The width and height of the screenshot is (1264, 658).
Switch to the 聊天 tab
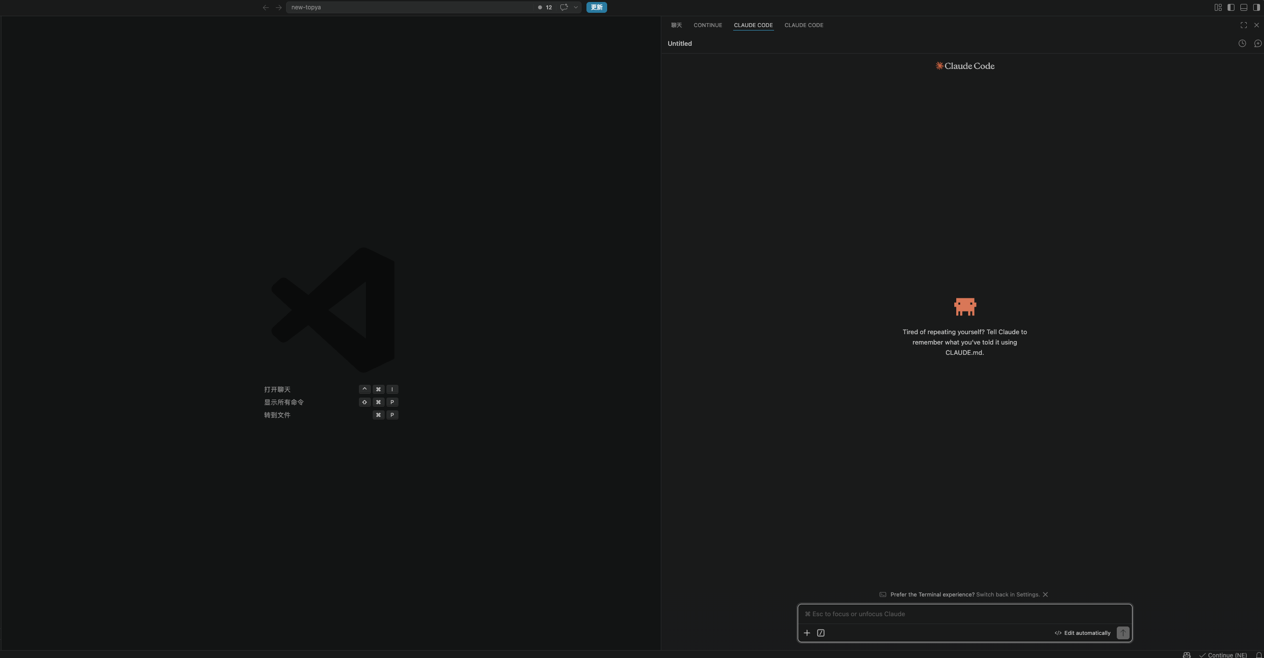pyautogui.click(x=677, y=25)
